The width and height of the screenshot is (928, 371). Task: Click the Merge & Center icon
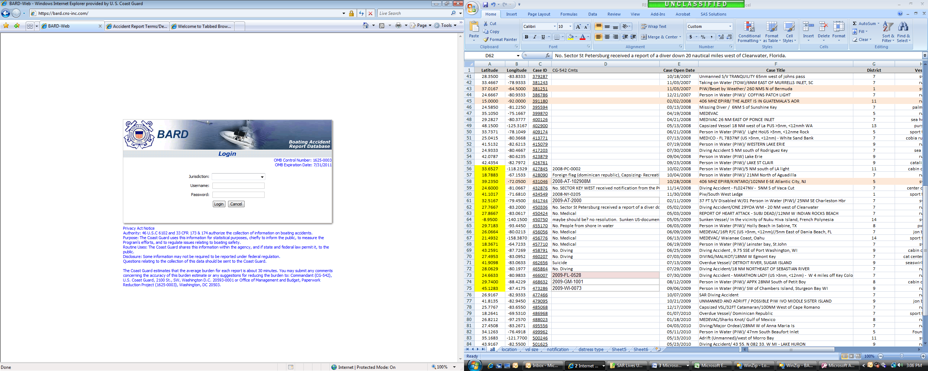coord(644,37)
